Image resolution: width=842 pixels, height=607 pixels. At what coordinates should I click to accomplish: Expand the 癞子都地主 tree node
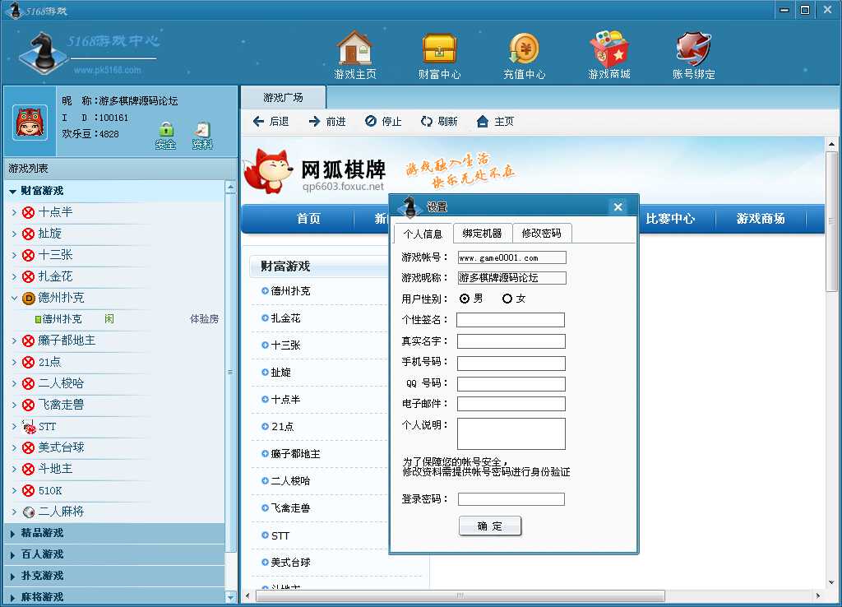14,341
